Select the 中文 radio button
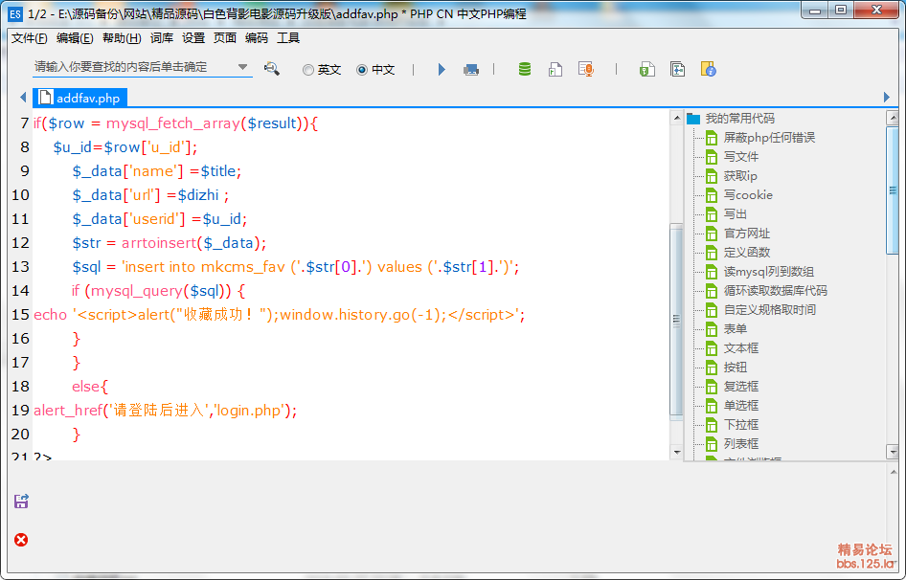Viewport: 906px width, 580px height. [362, 70]
